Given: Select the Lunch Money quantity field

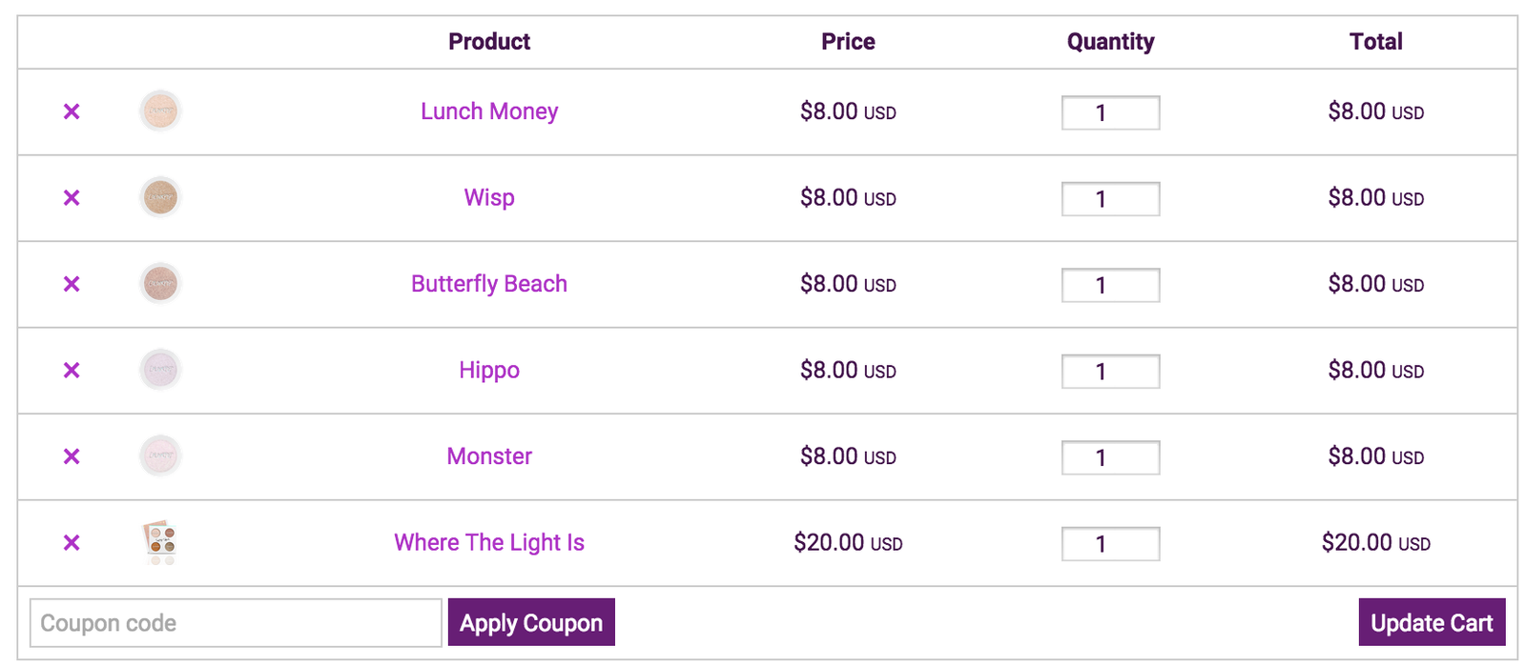Looking at the screenshot, I should (x=1110, y=112).
